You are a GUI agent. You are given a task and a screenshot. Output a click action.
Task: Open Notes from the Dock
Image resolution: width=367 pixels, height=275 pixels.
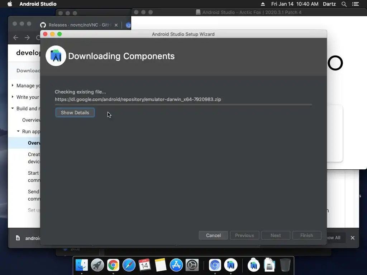(160, 265)
